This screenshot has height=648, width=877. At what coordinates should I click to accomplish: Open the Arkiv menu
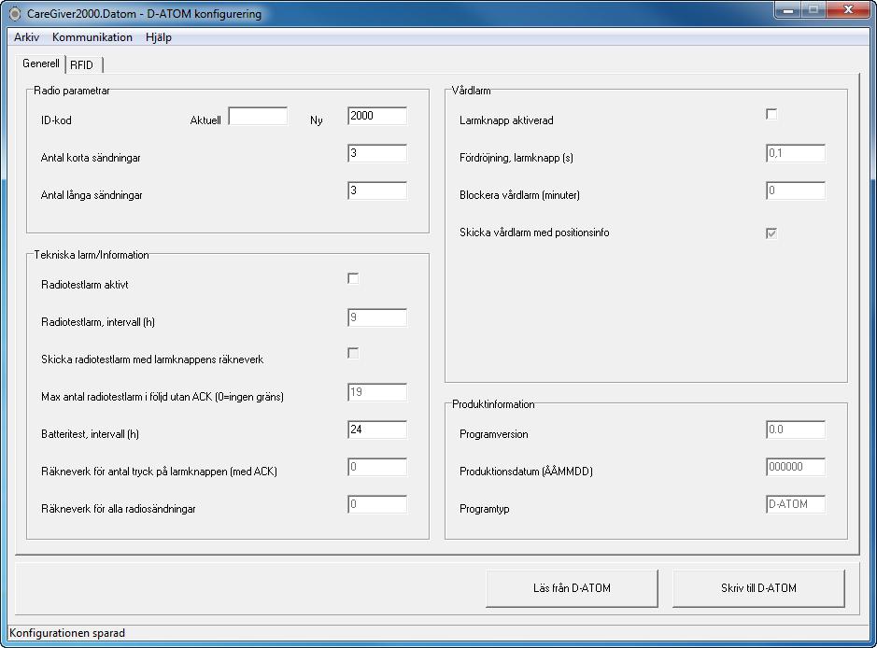coord(26,37)
